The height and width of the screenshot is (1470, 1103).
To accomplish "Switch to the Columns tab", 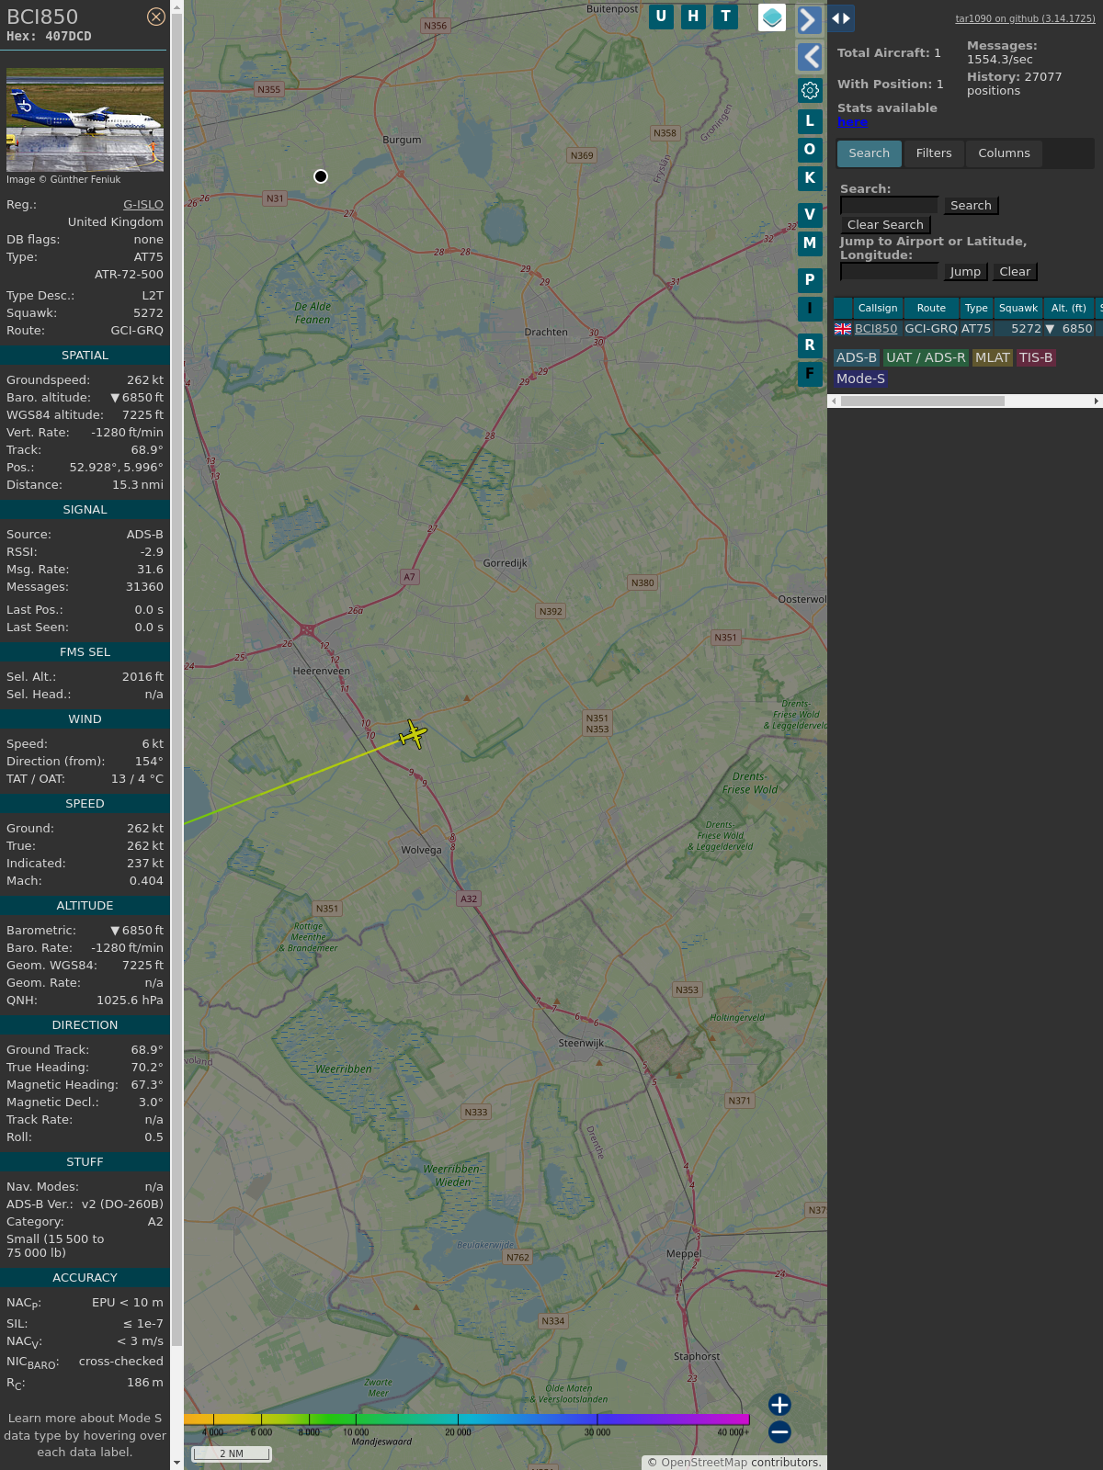I will point(1004,153).
